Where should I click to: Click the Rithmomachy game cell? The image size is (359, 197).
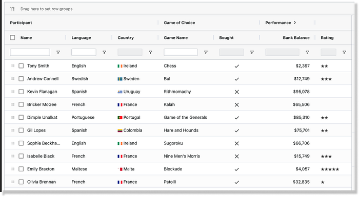tap(177, 92)
